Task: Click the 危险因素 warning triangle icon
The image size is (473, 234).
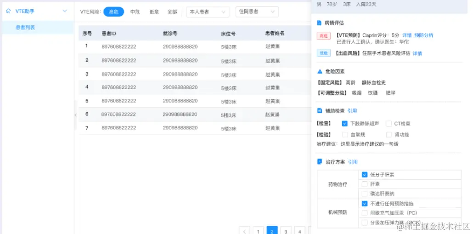Action: pos(320,72)
